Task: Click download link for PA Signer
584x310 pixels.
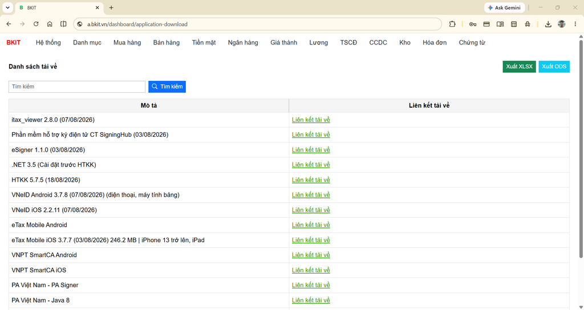Action: click(x=311, y=285)
